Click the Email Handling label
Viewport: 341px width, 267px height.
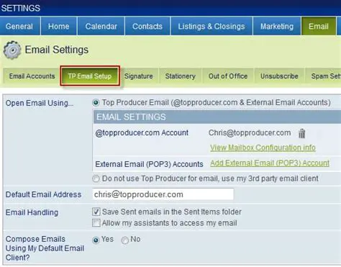click(32, 212)
